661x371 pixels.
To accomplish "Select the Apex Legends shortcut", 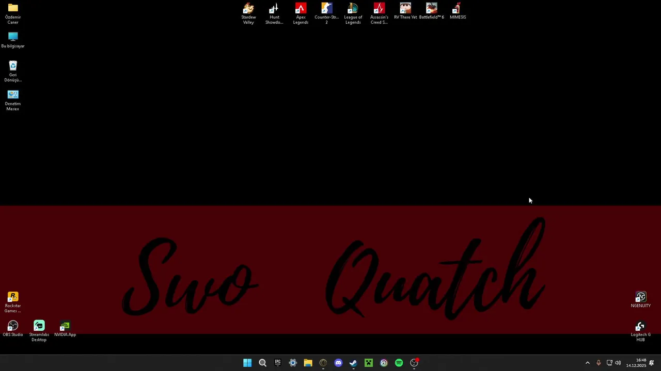I will click(x=301, y=13).
